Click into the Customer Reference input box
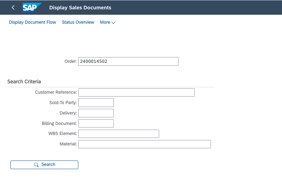The image size is (282, 186). (137, 92)
